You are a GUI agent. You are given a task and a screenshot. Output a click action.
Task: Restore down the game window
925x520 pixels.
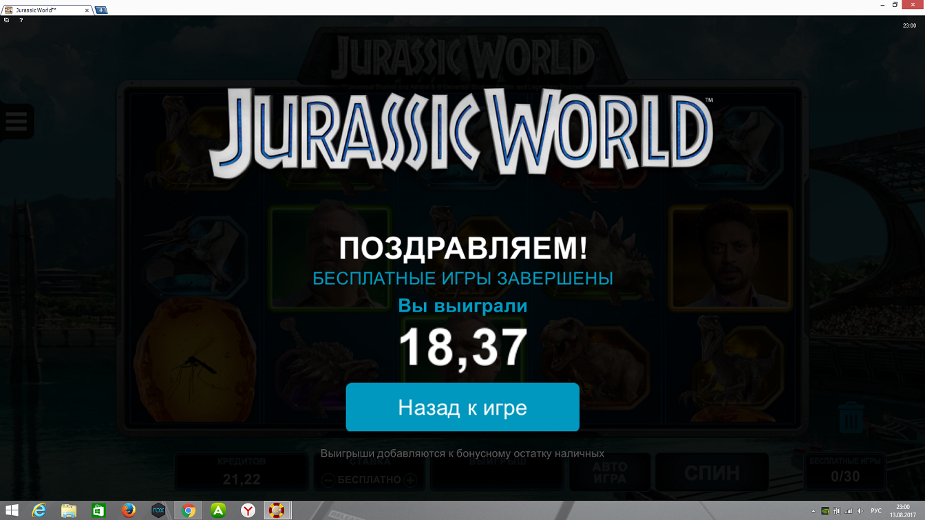point(895,6)
